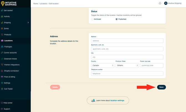
Task: Open the Province / State dropdown
Action: pyautogui.click(x=127, y=65)
